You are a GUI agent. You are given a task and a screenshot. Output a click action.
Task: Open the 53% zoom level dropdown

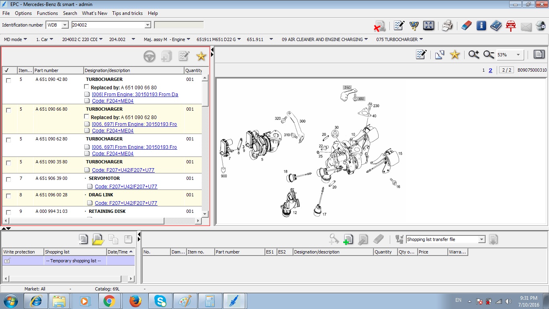pos(518,55)
